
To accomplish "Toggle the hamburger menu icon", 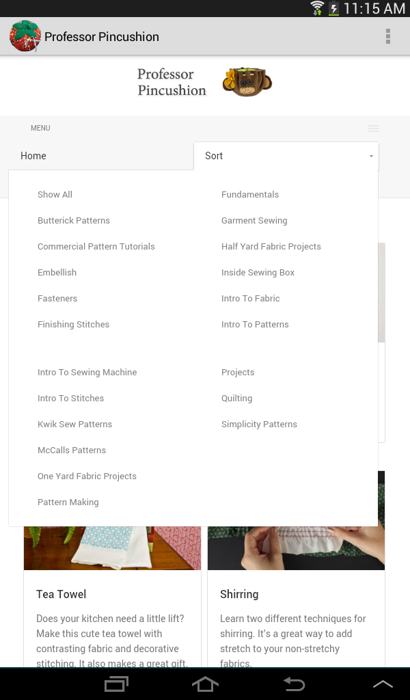I will click(374, 129).
